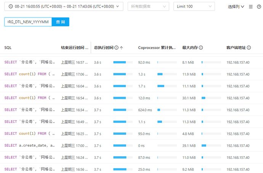The height and width of the screenshot is (173, 263).
Task: Click end time 上星期三 16:24
Action: pos(74,157)
